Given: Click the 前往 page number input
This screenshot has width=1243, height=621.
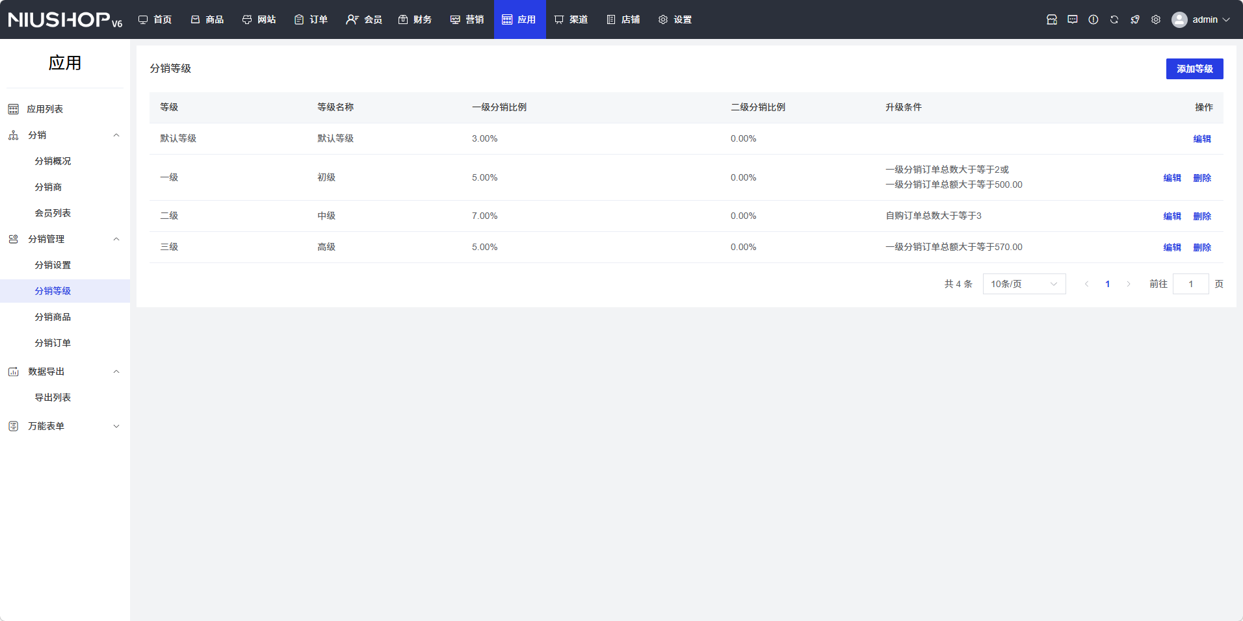Looking at the screenshot, I should [1190, 284].
